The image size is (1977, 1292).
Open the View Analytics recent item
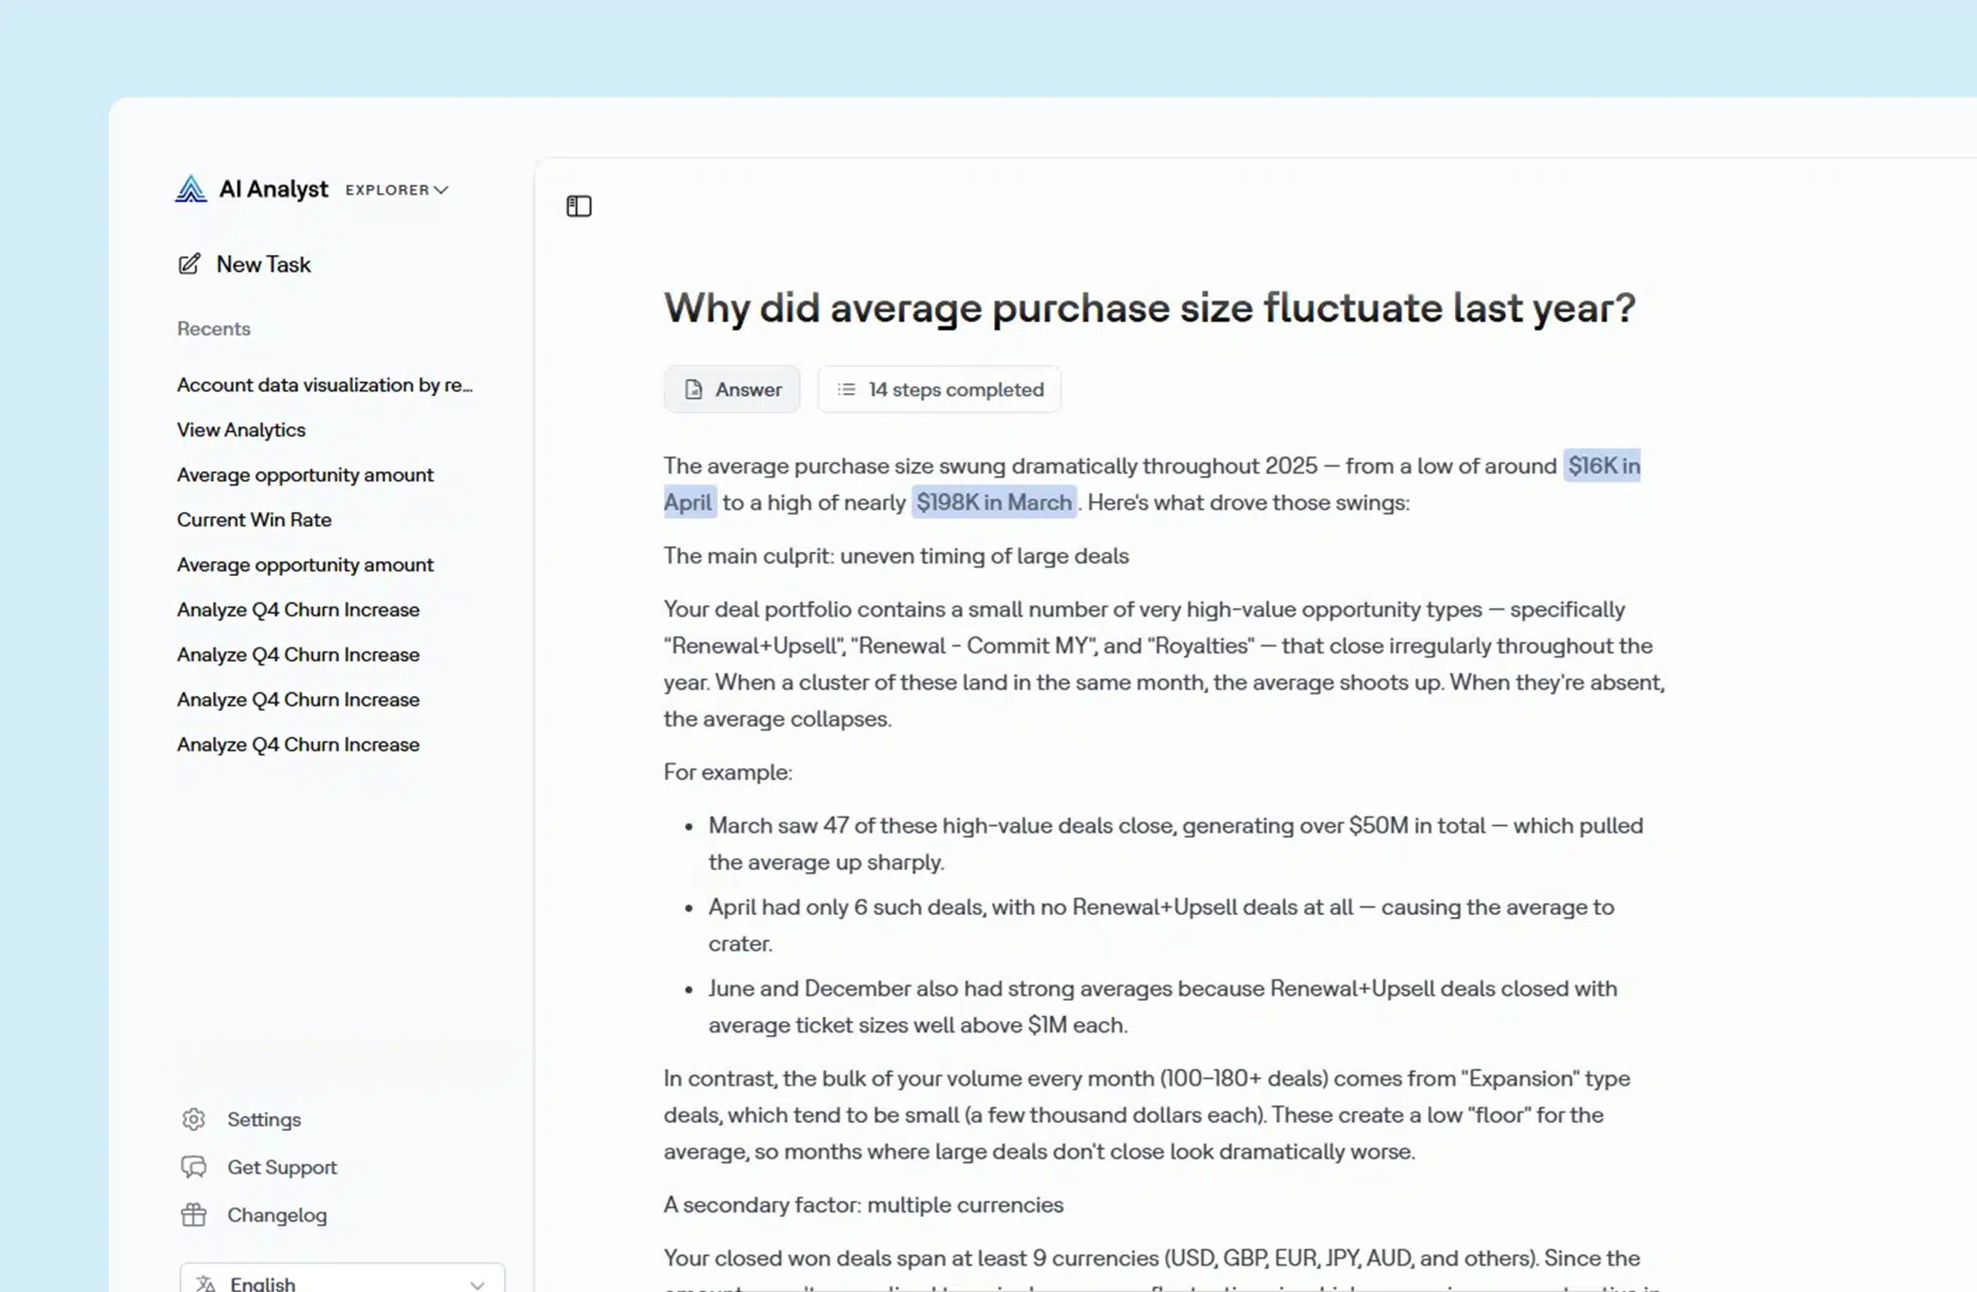pos(241,429)
